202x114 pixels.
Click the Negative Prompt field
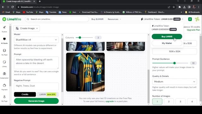[x=36, y=86]
